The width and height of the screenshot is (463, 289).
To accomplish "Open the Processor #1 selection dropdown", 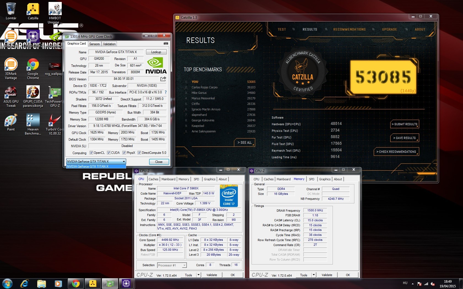I will coord(172,265).
